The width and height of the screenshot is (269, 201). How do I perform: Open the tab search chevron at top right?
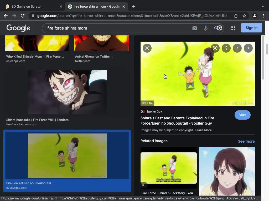(x=263, y=7)
